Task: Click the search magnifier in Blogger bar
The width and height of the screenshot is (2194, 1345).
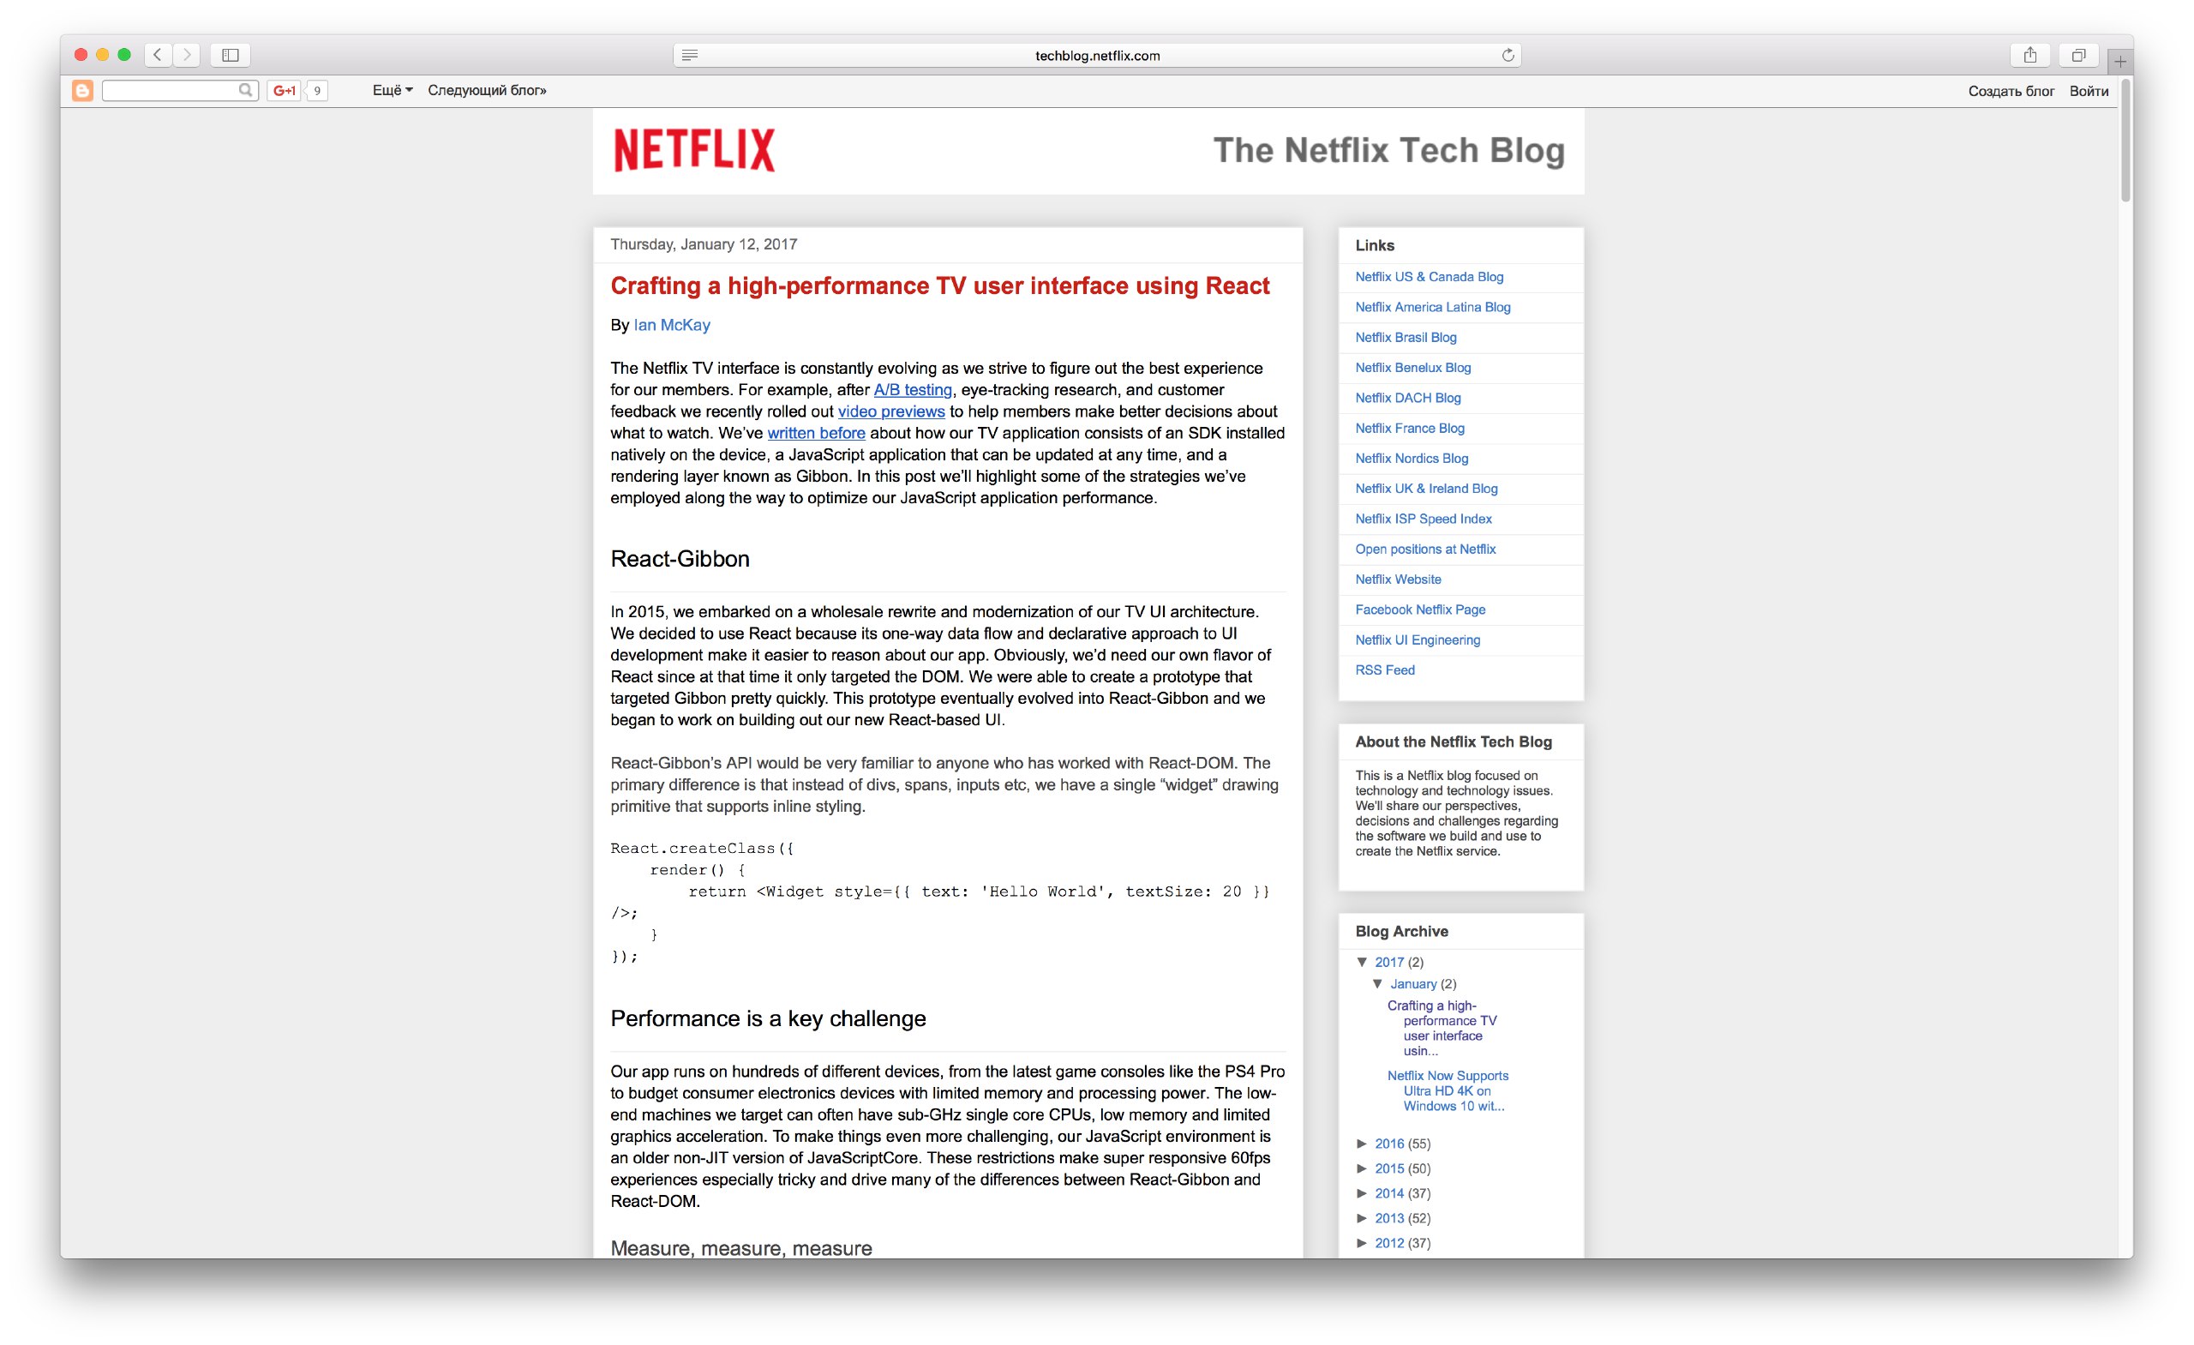Action: click(x=245, y=90)
